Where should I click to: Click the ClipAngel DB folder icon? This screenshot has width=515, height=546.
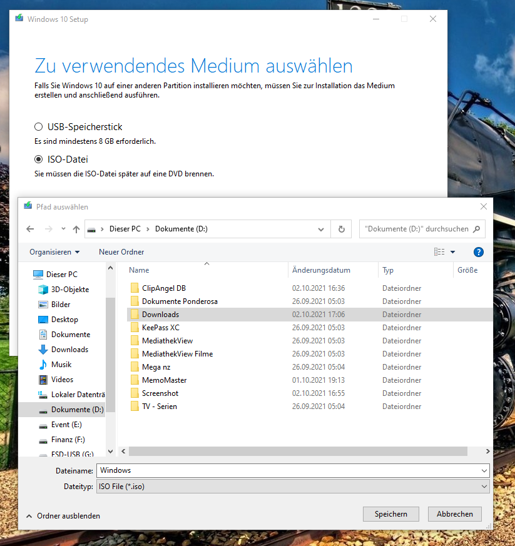[x=135, y=288]
